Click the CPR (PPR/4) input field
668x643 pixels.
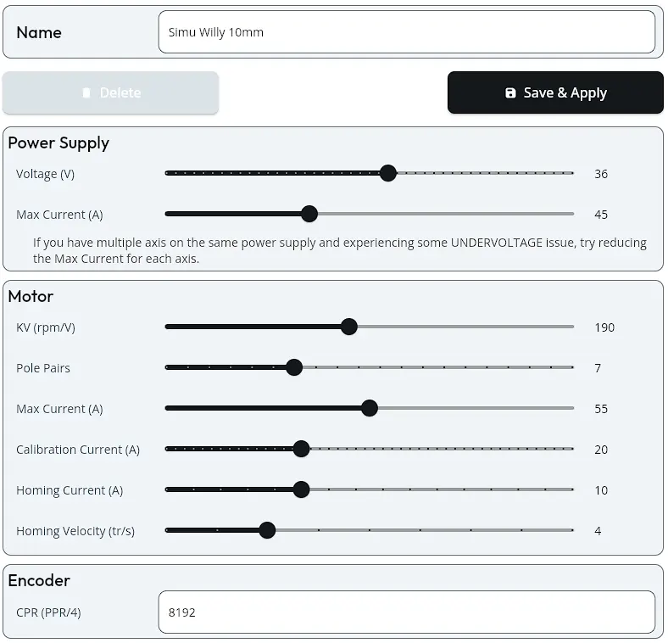(406, 612)
